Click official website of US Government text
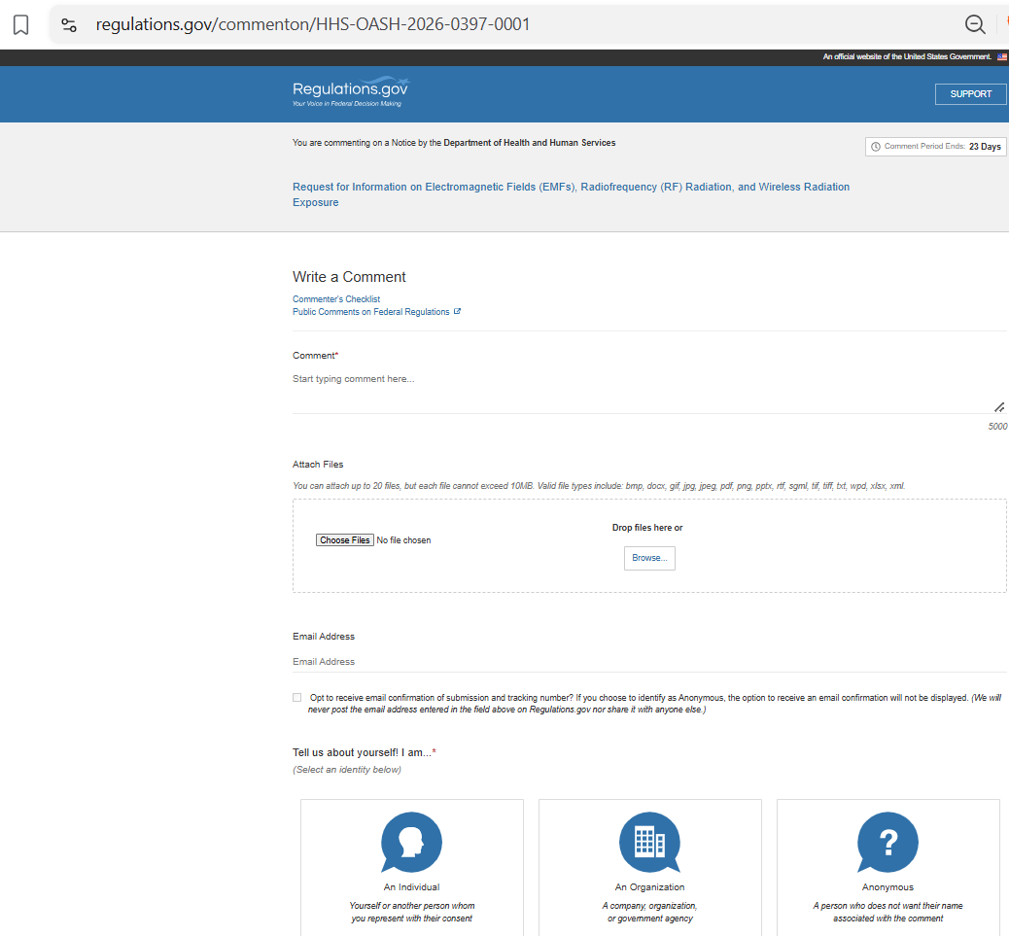 [907, 57]
